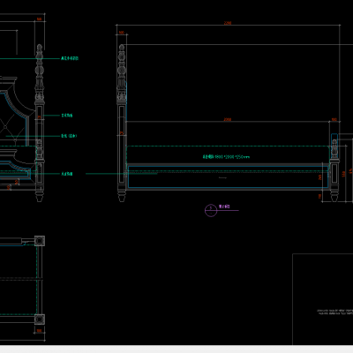Select the green leader label containing parentheses
This screenshot has width=353, height=353.
[69, 136]
